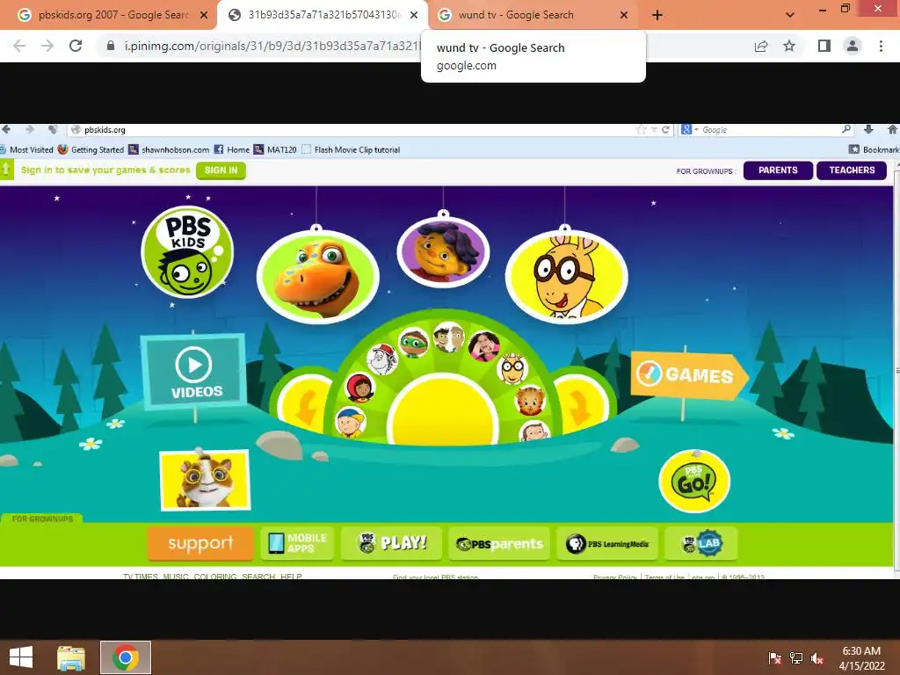Click the muted volume tray icon

point(817,658)
